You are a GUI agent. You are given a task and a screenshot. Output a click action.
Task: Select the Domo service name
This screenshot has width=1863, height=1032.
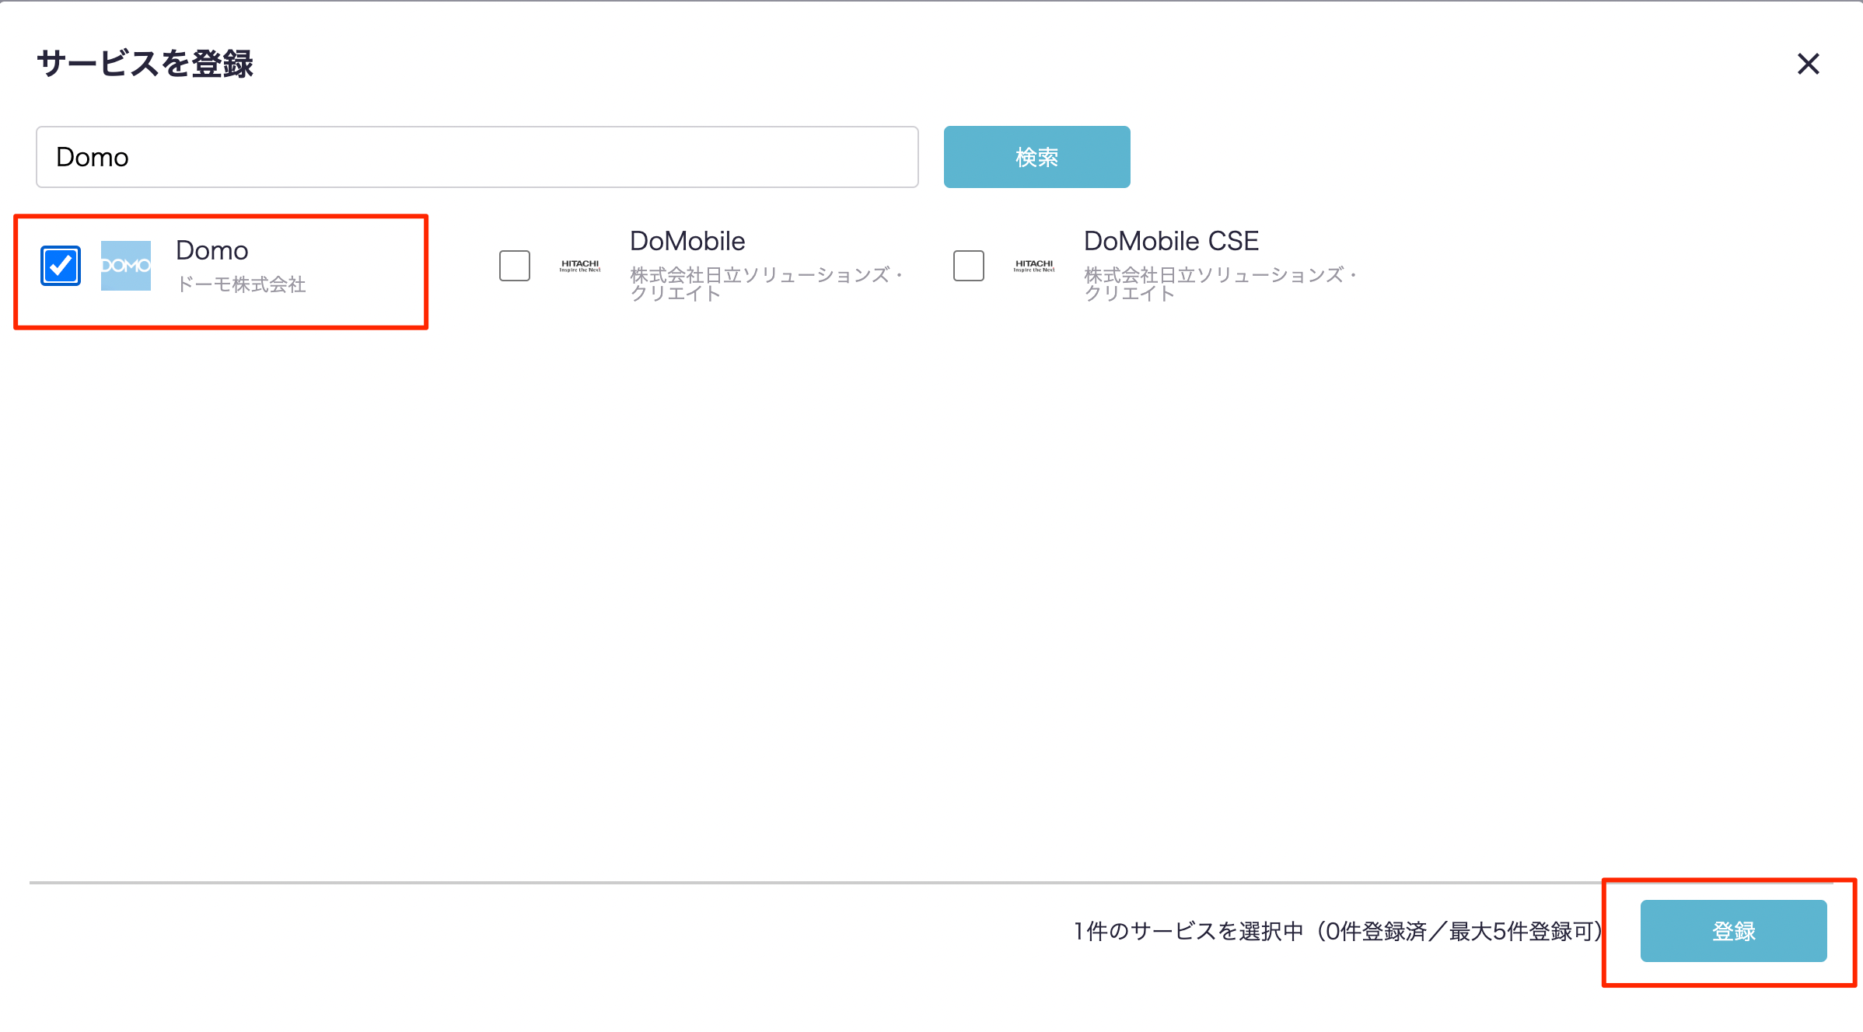pos(212,250)
